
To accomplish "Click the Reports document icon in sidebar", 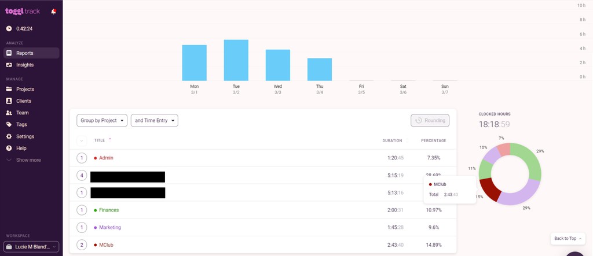I will [9, 53].
